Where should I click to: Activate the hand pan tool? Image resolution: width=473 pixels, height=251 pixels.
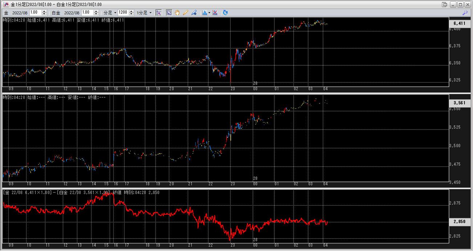click(177, 12)
